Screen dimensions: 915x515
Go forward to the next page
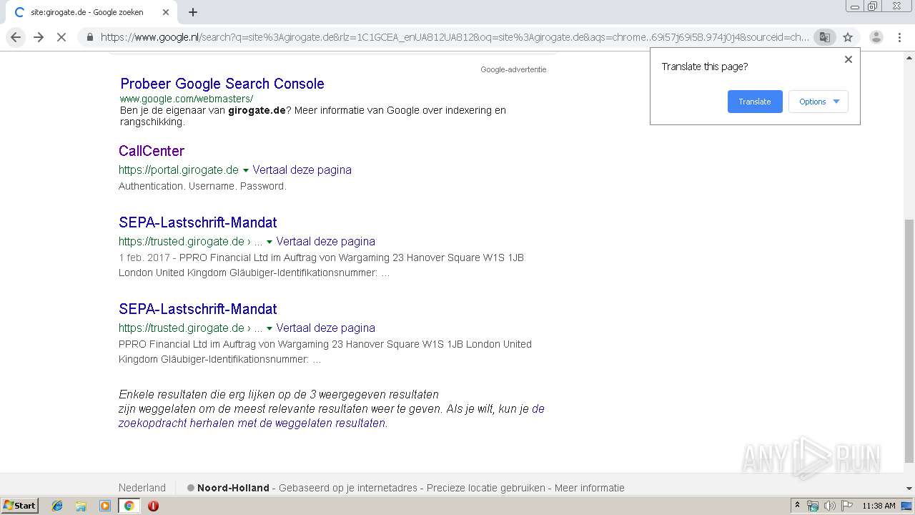tap(39, 37)
